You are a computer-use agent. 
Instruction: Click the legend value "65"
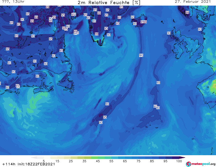pos(125,161)
